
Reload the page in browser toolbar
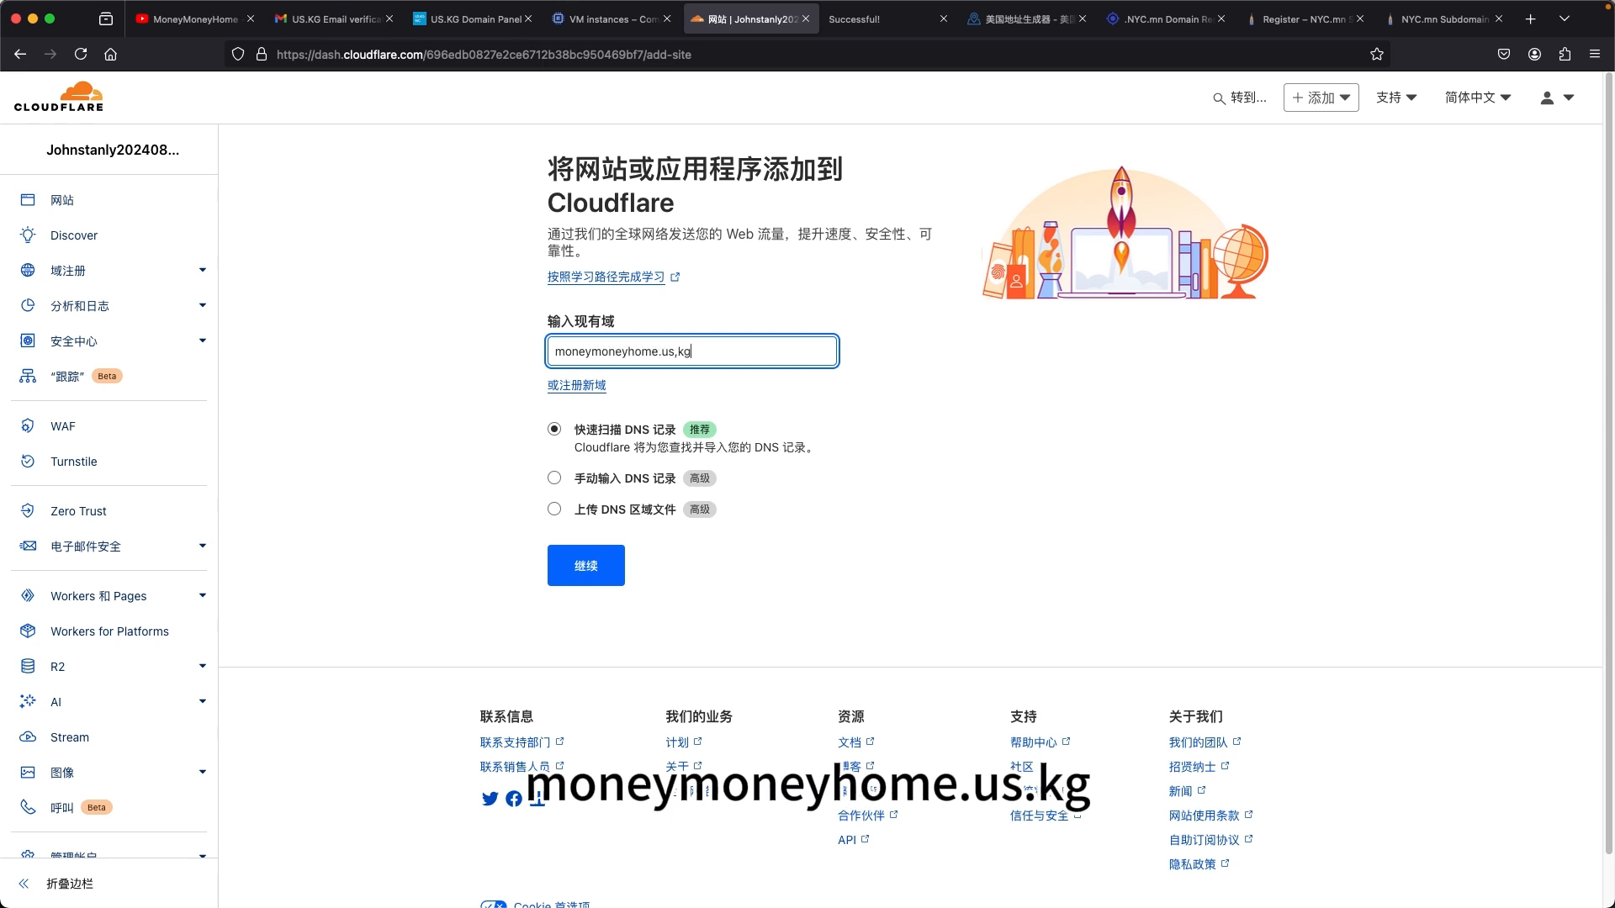coord(81,54)
